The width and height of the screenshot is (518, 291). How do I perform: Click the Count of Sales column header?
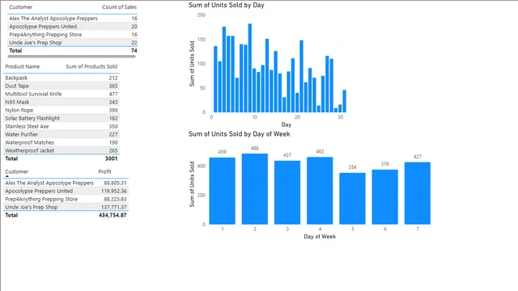(x=119, y=7)
